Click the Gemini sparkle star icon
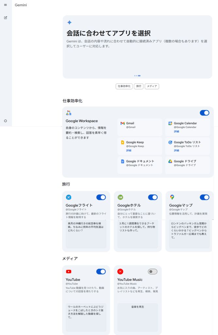Screen dimensions: 218x335 [69, 23]
